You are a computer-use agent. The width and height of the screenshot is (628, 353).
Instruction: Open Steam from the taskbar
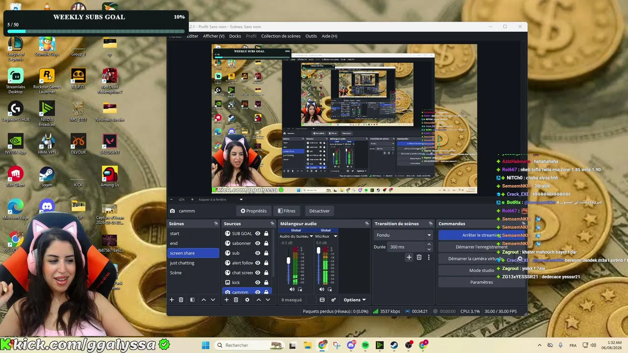tap(394, 345)
